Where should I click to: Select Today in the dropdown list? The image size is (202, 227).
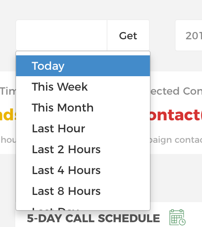pos(83,66)
